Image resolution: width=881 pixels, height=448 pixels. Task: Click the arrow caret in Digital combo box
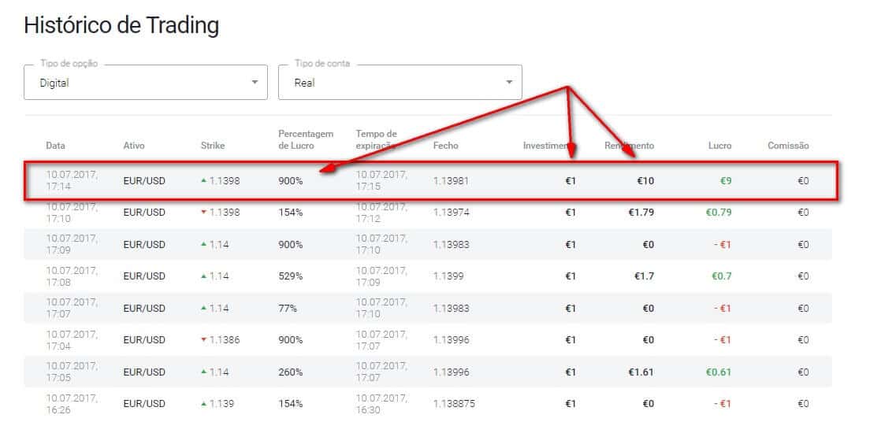[255, 83]
